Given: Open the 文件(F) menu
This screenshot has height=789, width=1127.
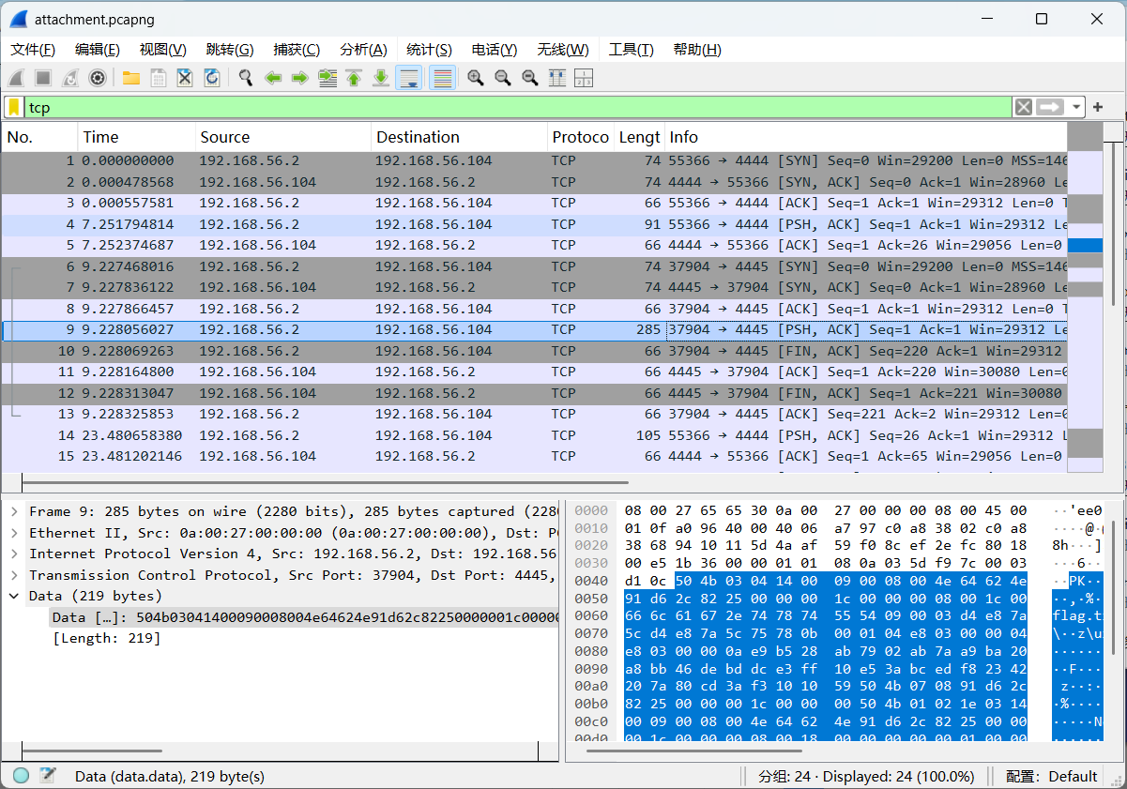Looking at the screenshot, I should coord(33,50).
